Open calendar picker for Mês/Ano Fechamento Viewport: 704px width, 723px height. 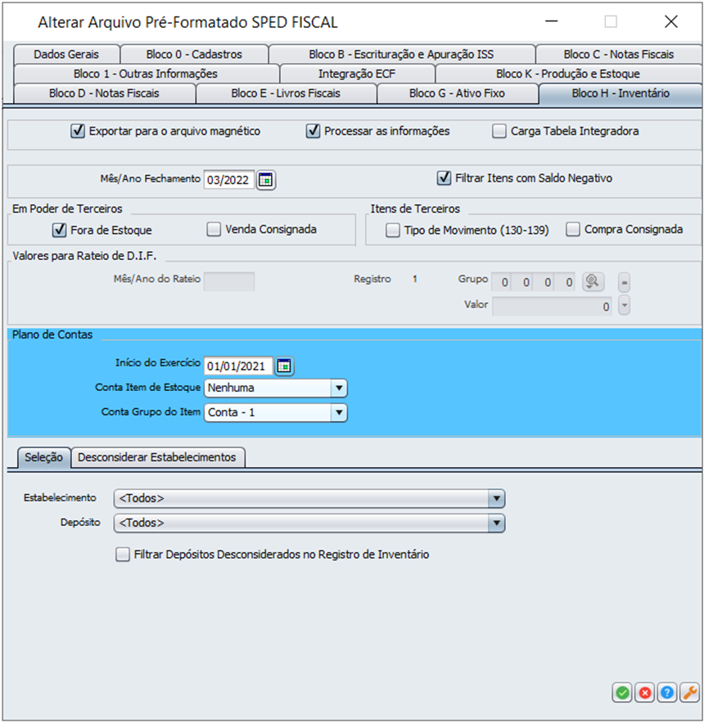coord(266,180)
